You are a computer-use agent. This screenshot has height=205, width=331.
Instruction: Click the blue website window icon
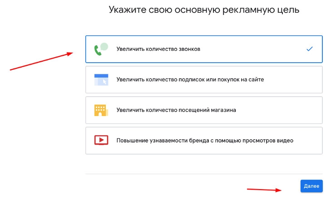tap(100, 79)
